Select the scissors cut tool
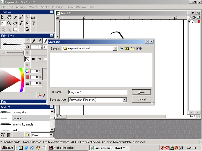The image size is (202, 151). pos(27,23)
